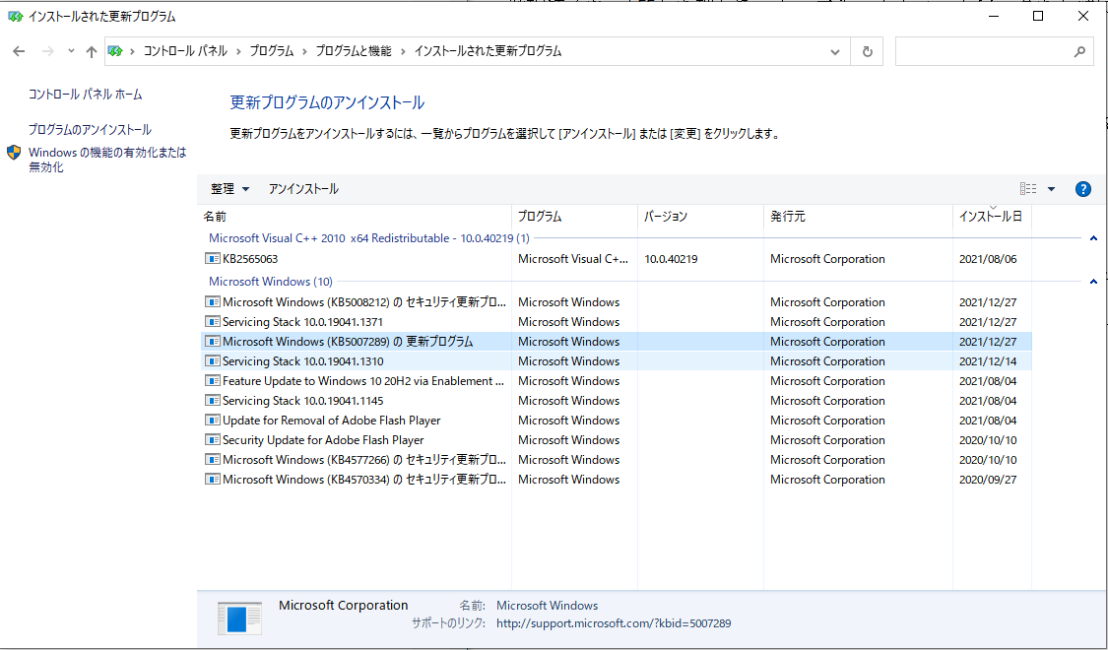Click the shield icon for Windows features
The height and width of the screenshot is (650, 1108).
(x=14, y=153)
